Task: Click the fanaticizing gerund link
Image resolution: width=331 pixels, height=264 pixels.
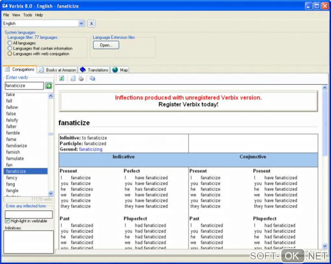Action: click(91, 149)
